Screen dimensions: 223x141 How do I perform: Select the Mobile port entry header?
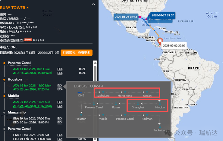click(x=13, y=96)
